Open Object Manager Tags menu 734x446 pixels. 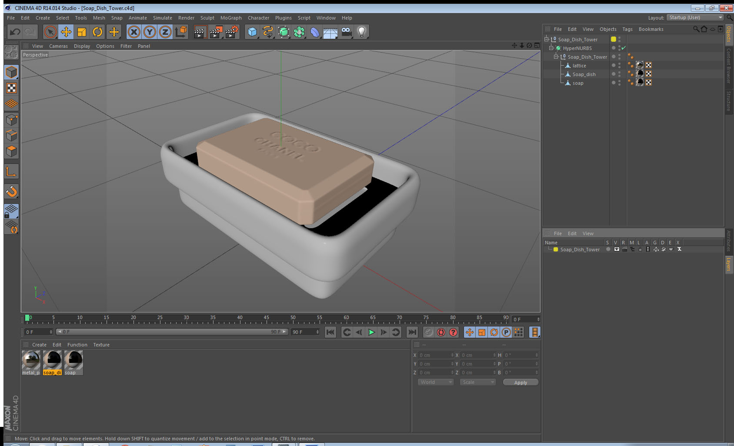(x=627, y=29)
